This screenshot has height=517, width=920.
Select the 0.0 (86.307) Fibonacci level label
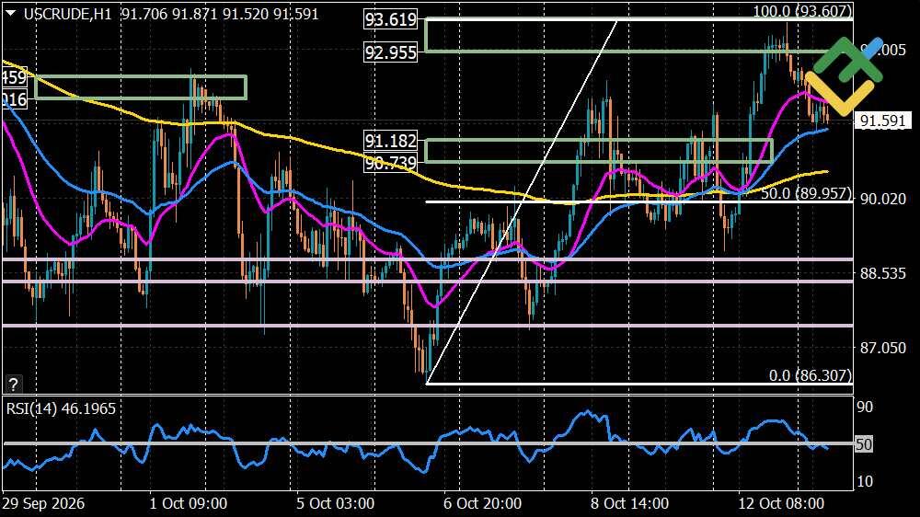coord(811,375)
